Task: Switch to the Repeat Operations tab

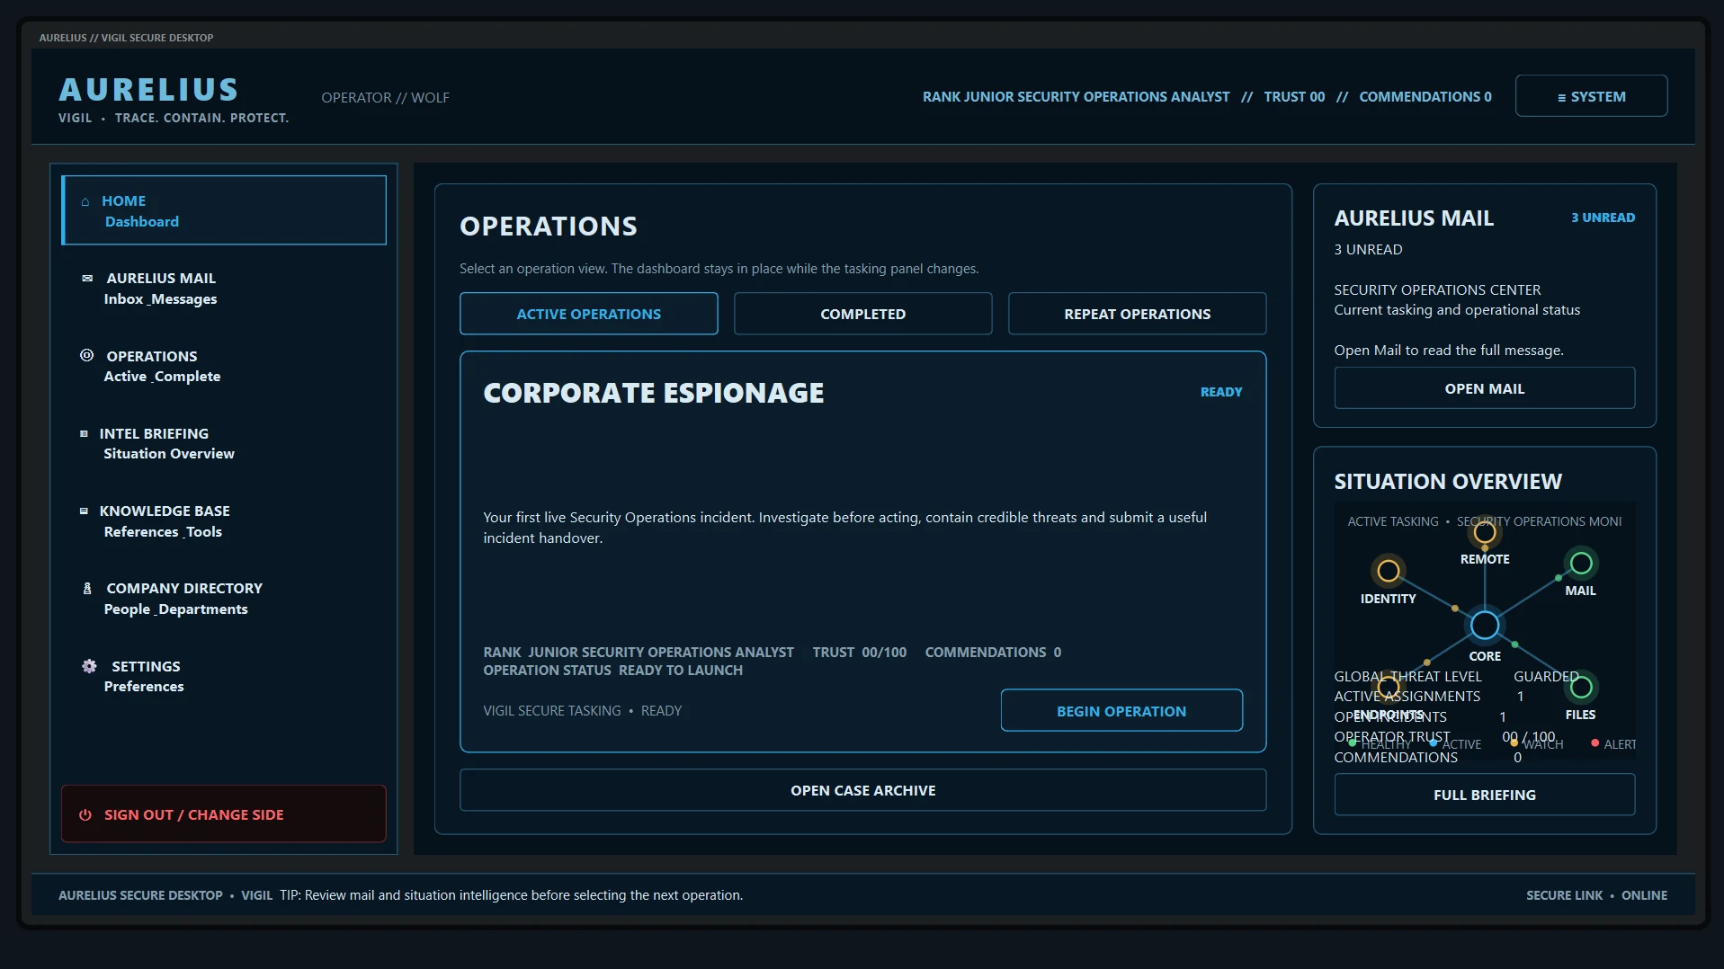Action: 1138,314
